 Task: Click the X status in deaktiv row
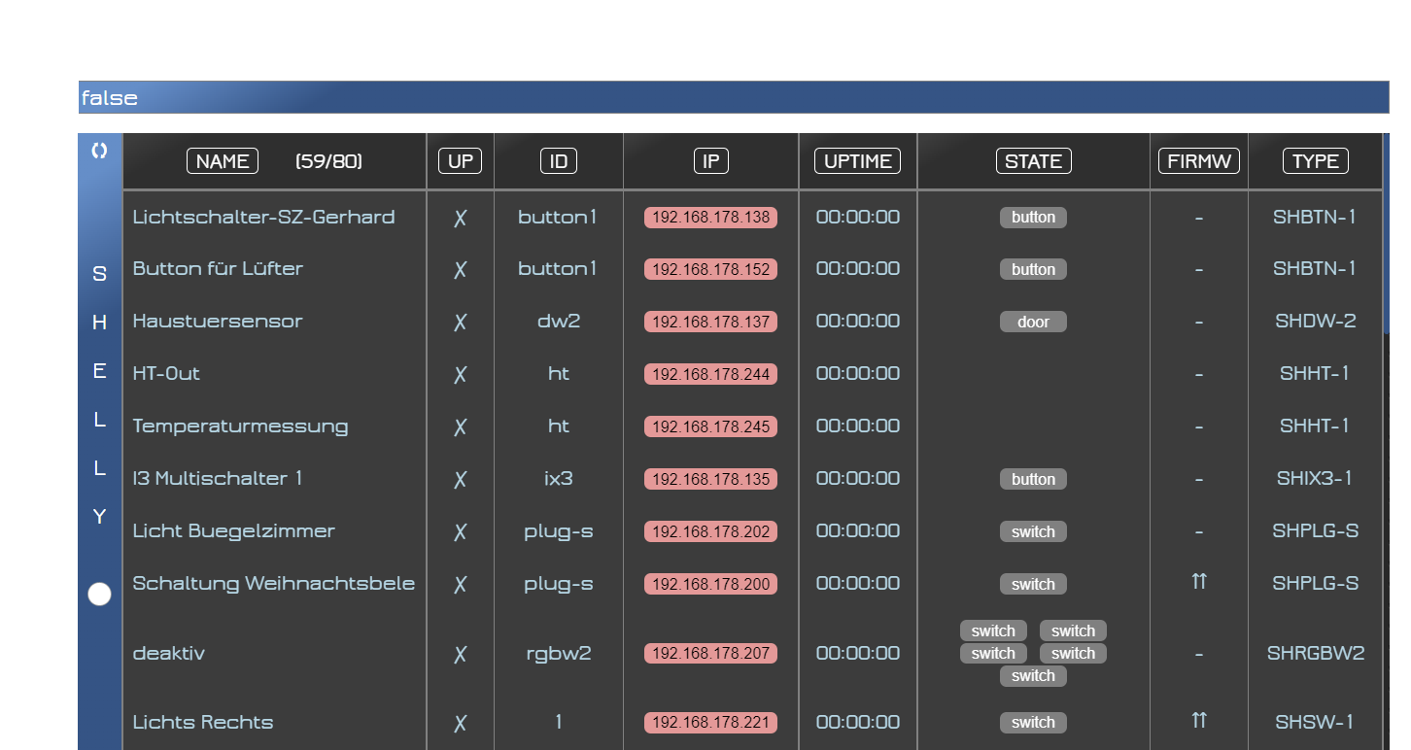(460, 655)
